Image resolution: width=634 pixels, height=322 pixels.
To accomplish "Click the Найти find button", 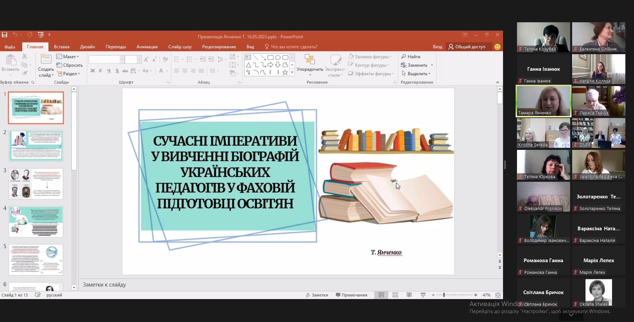I will pyautogui.click(x=411, y=57).
